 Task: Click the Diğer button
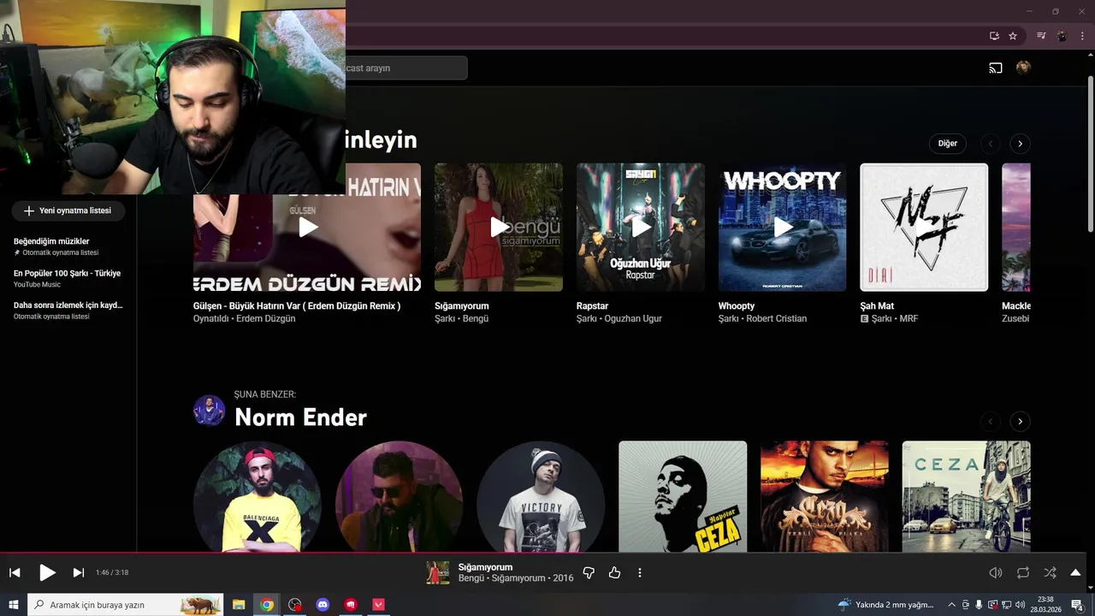948,144
